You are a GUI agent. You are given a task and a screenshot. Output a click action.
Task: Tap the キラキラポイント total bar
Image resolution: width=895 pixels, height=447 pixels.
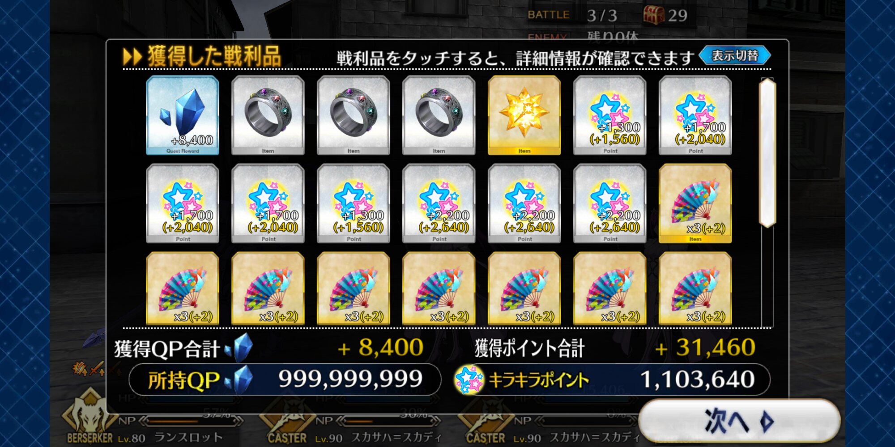pos(611,380)
